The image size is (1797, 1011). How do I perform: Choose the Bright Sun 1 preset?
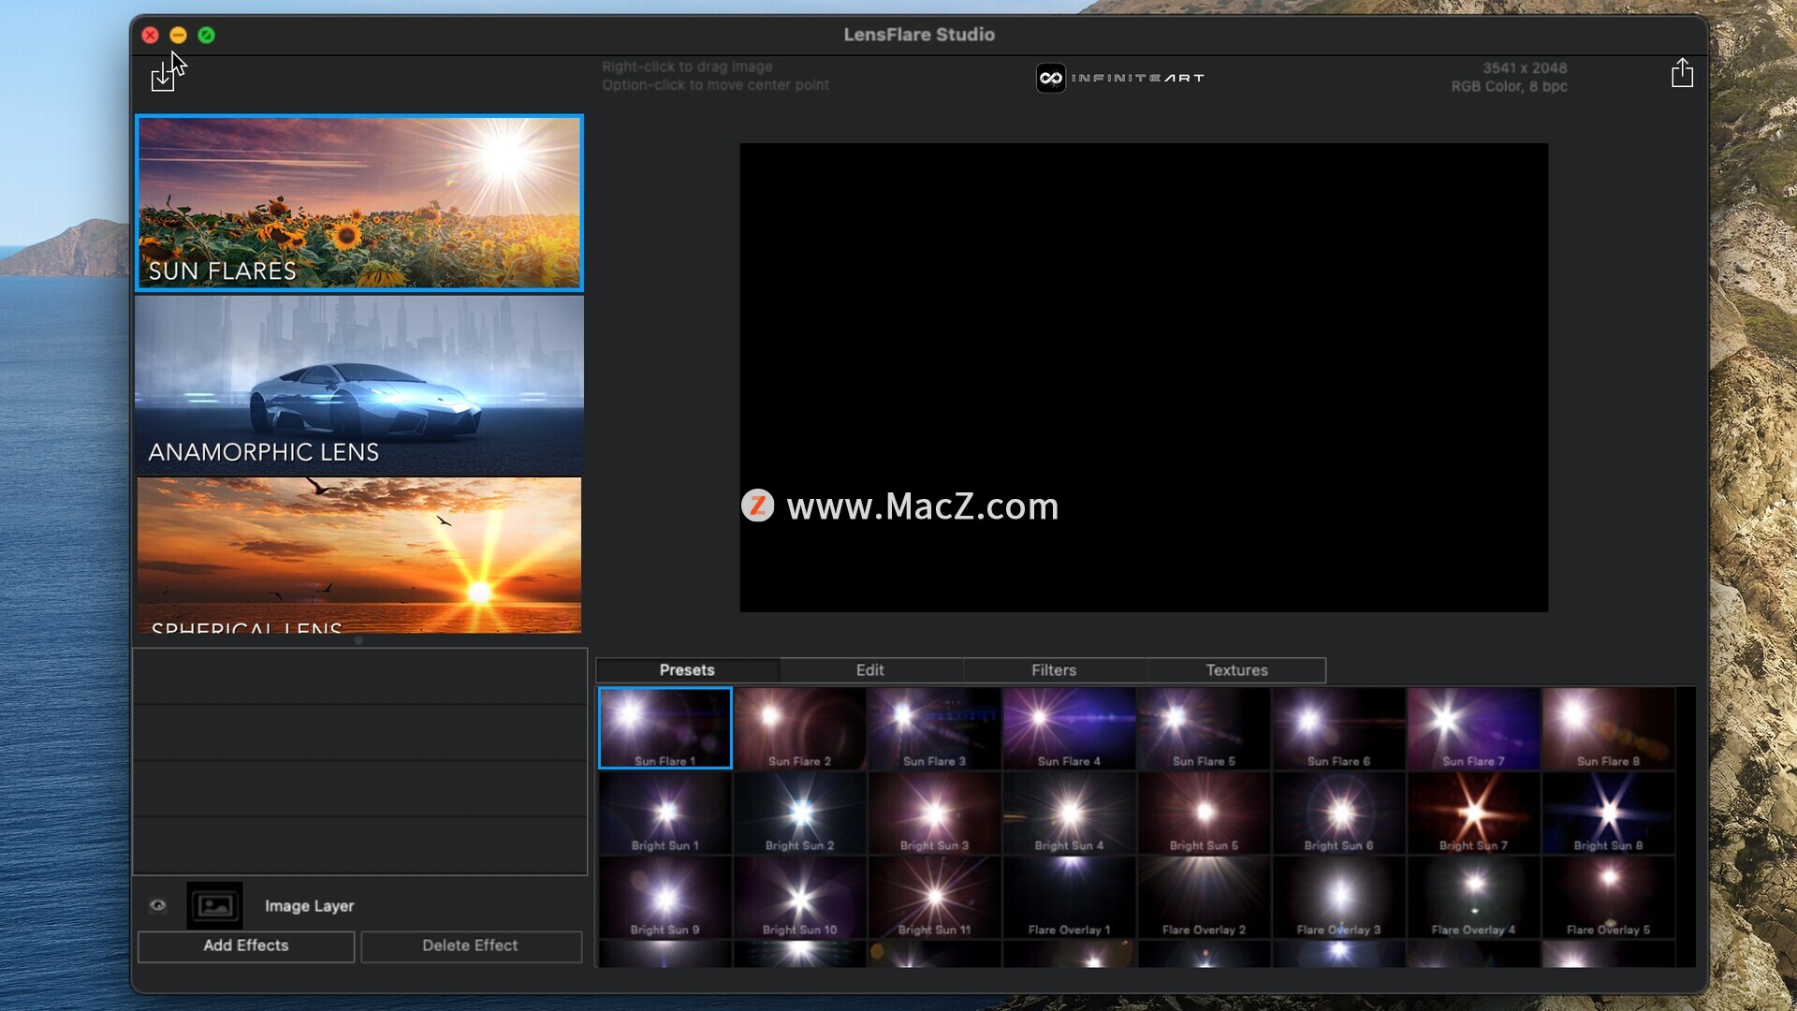pos(665,813)
